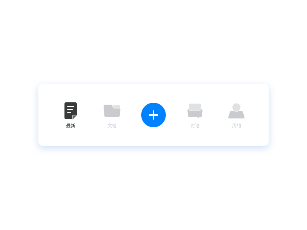Select the 讨论 text label
The width and height of the screenshot is (307, 230).
[195, 126]
